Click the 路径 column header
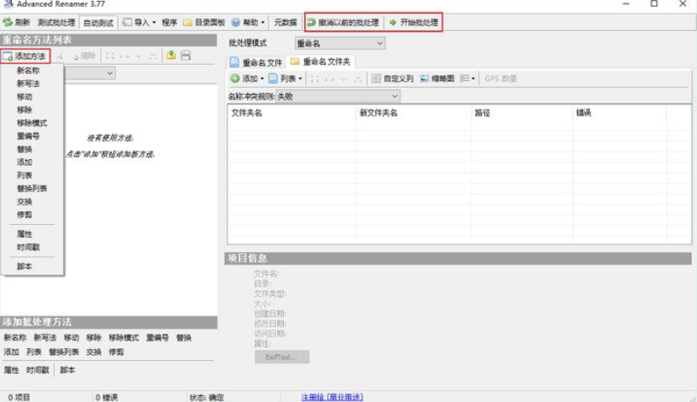 point(522,113)
